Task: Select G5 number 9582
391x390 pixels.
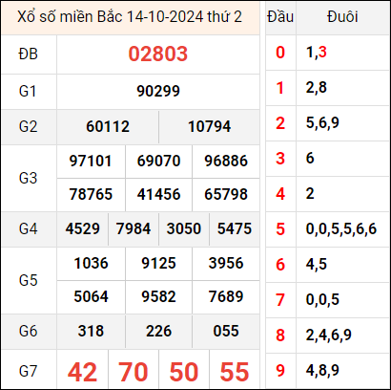Action: click(158, 296)
